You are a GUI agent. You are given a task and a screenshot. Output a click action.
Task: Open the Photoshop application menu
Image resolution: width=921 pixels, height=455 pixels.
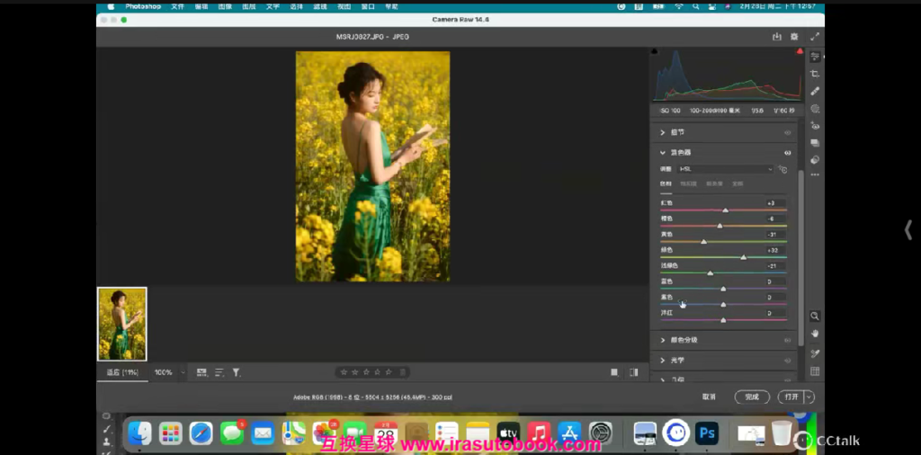[x=143, y=6]
